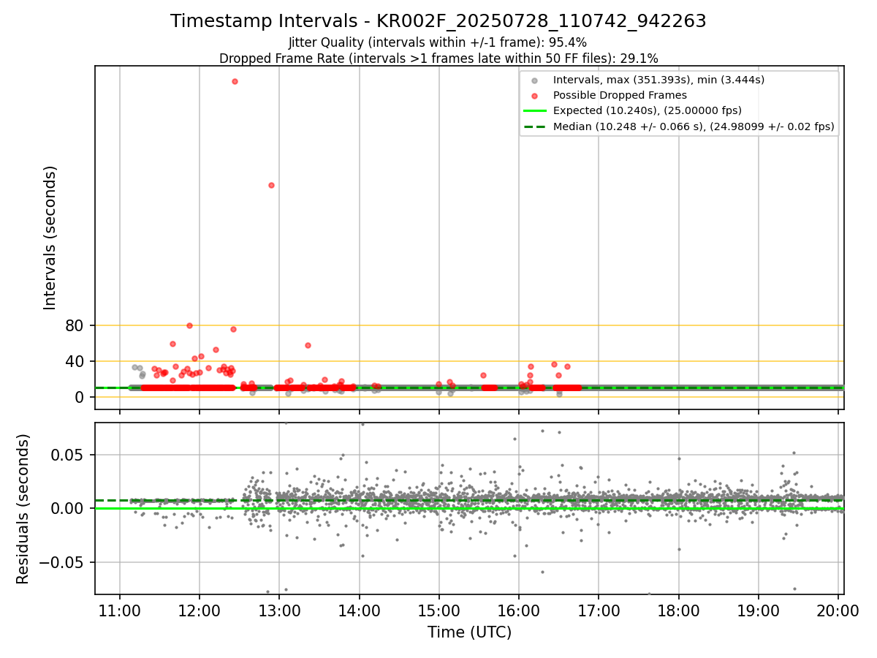Click the 'Expected (10.240s)' legend entry
The height and width of the screenshot is (658, 877).
click(x=647, y=110)
